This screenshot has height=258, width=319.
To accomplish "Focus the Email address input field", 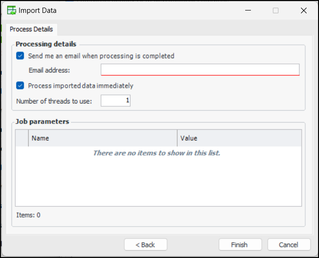I will coord(200,70).
